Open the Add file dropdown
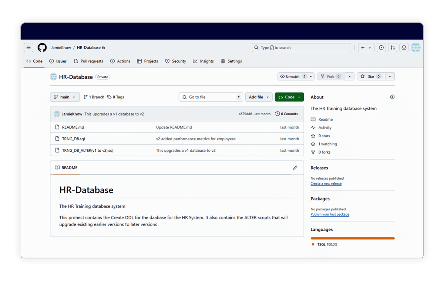Screen dimensions: 444x282 click(259, 97)
